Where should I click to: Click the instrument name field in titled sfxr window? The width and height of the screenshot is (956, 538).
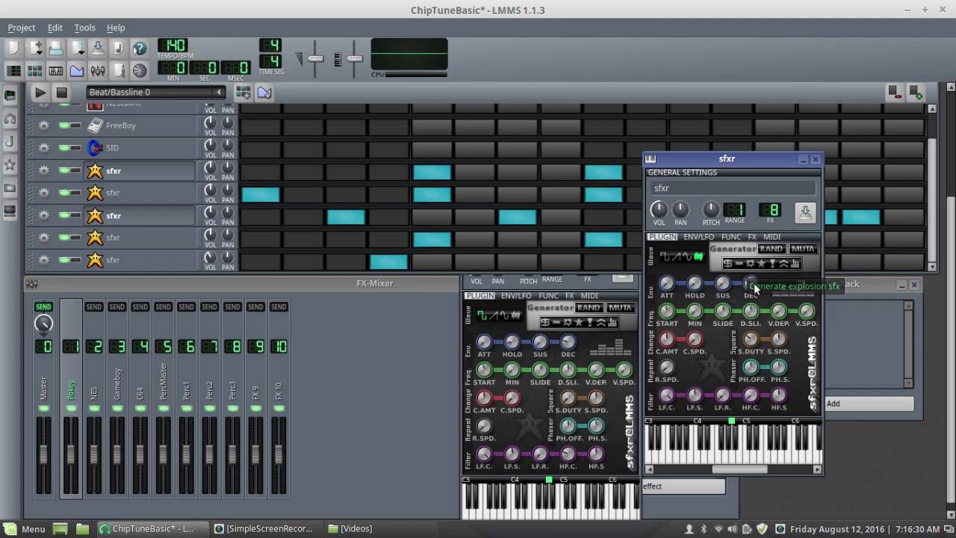click(733, 188)
